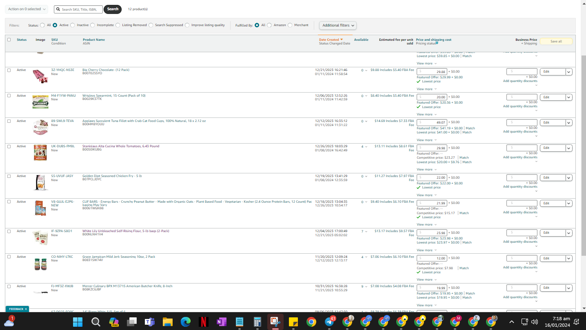Sort by Business Price column header

click(x=526, y=40)
